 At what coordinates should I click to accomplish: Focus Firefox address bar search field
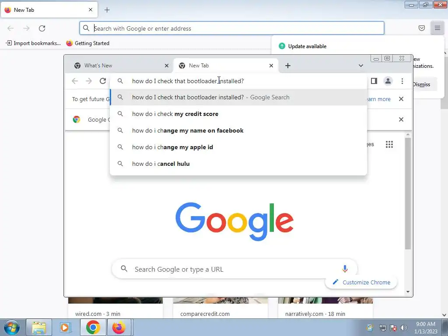(232, 28)
